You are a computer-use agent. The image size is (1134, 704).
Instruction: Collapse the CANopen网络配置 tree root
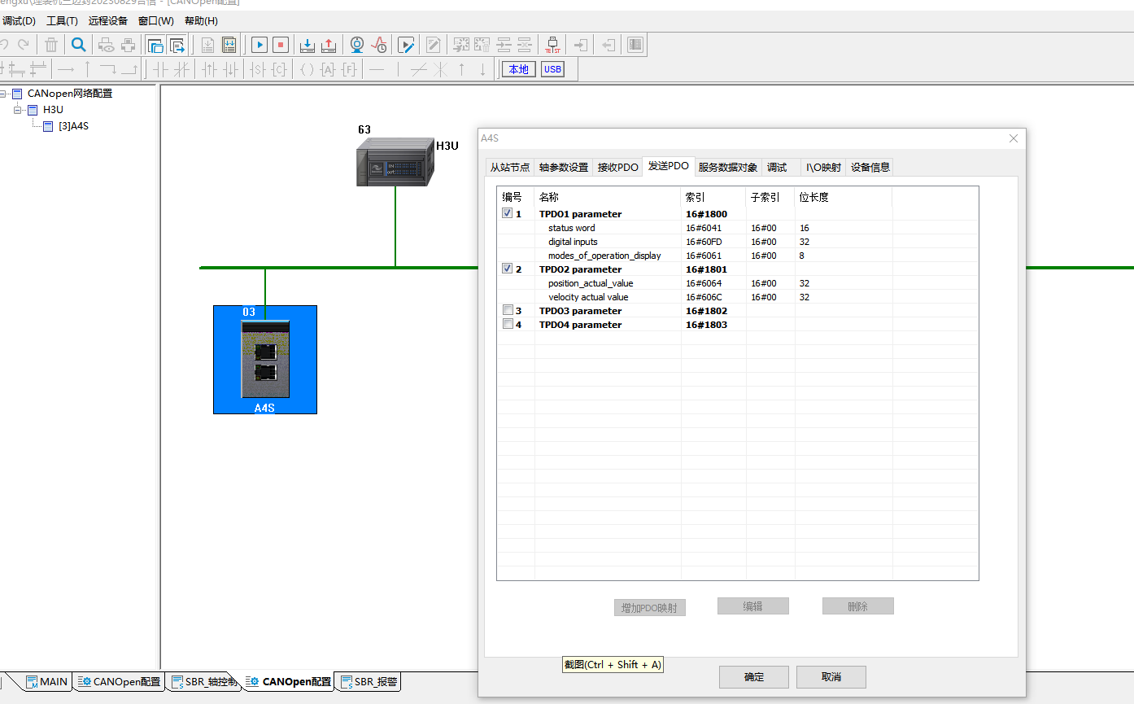click(x=2, y=94)
